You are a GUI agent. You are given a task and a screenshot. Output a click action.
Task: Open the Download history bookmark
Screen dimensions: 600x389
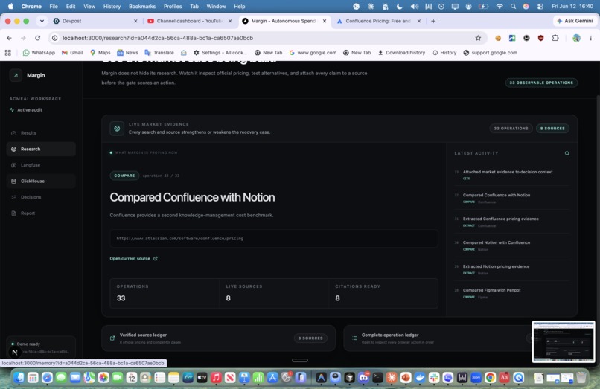401,53
